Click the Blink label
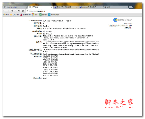Screen dimensions: 145x119 tap(39, 28)
